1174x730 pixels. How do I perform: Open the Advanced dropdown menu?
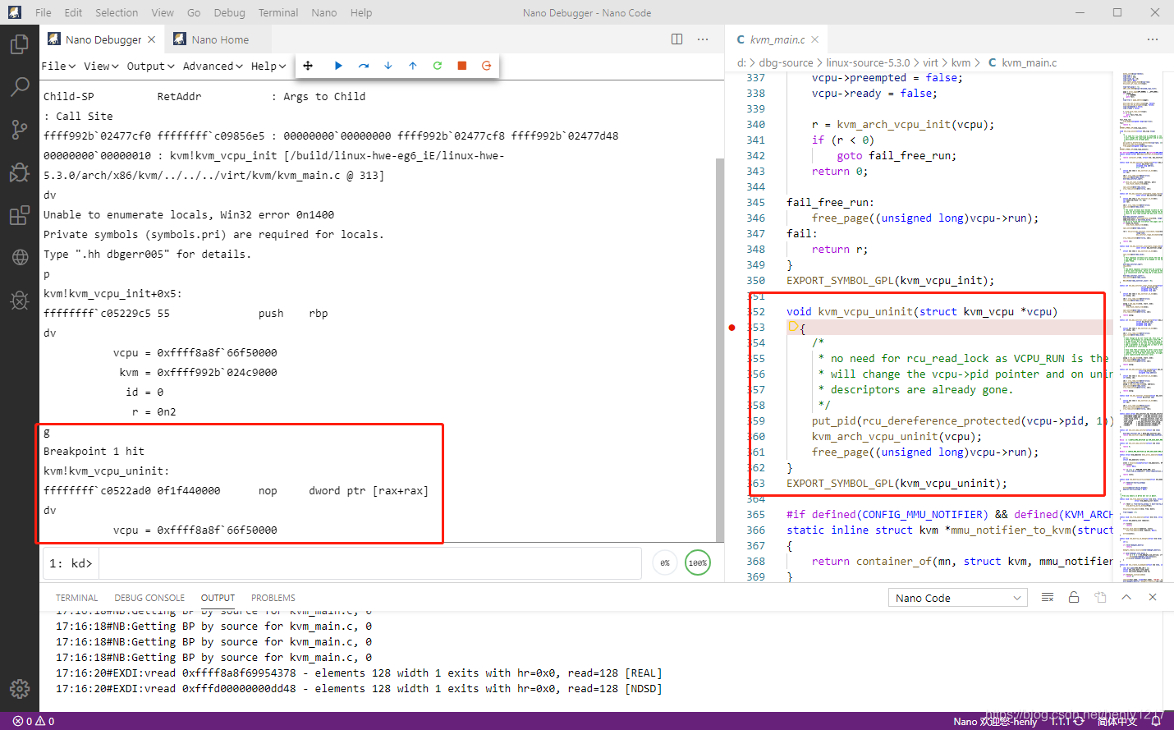(x=213, y=66)
